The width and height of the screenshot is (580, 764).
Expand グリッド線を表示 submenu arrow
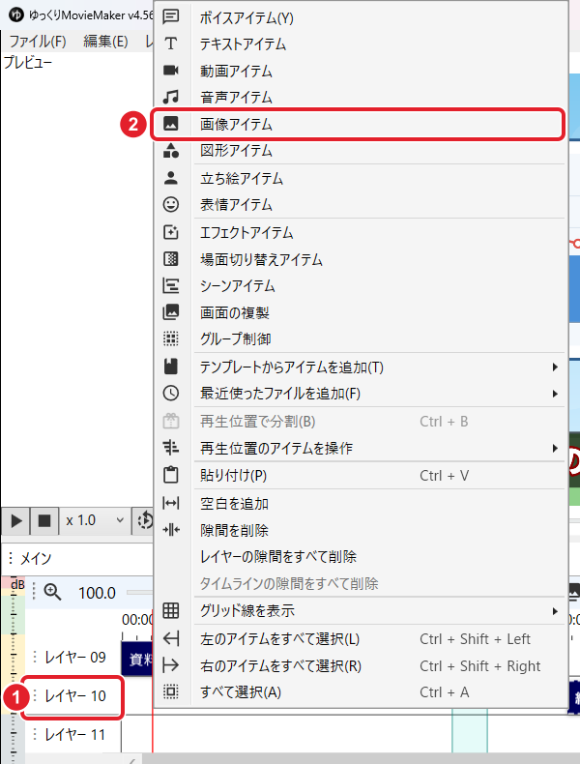click(x=555, y=610)
